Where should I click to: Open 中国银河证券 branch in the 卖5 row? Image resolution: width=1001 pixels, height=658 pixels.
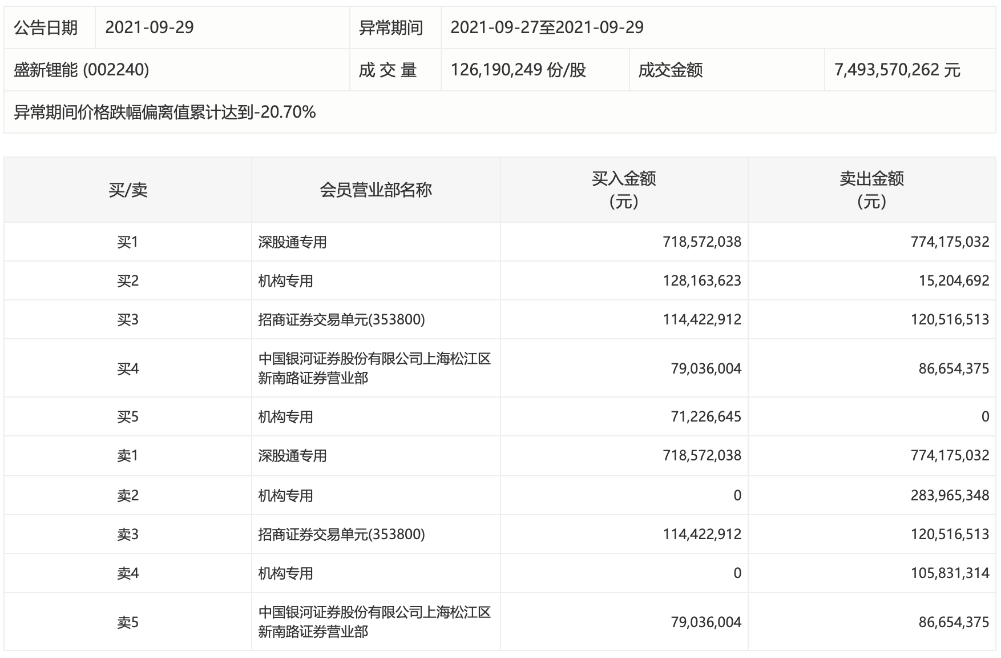pyautogui.click(x=374, y=622)
